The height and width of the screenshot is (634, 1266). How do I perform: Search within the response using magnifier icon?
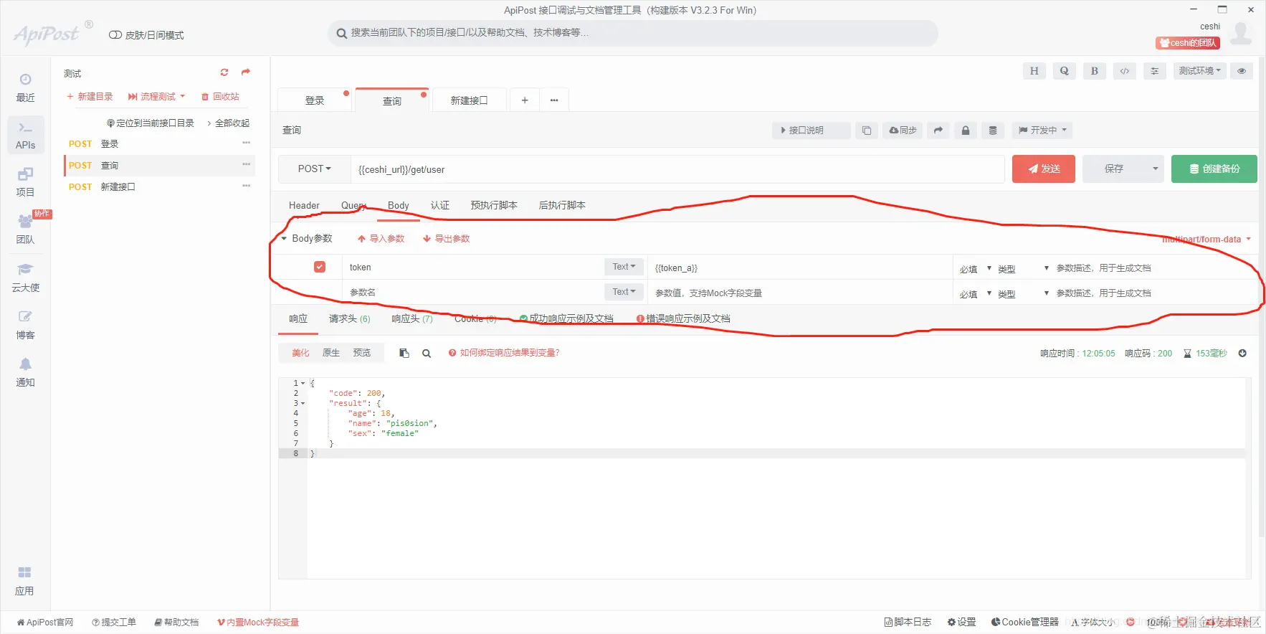pyautogui.click(x=427, y=353)
